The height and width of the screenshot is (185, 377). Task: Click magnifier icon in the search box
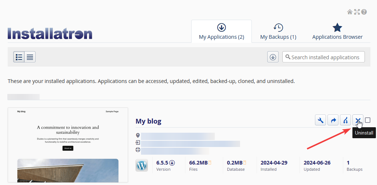point(288,57)
